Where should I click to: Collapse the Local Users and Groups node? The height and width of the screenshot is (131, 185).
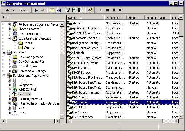pos(9,38)
